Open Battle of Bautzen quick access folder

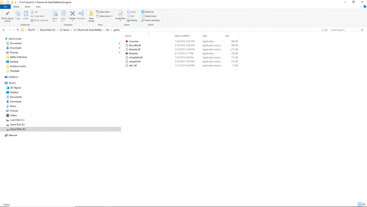18,57
